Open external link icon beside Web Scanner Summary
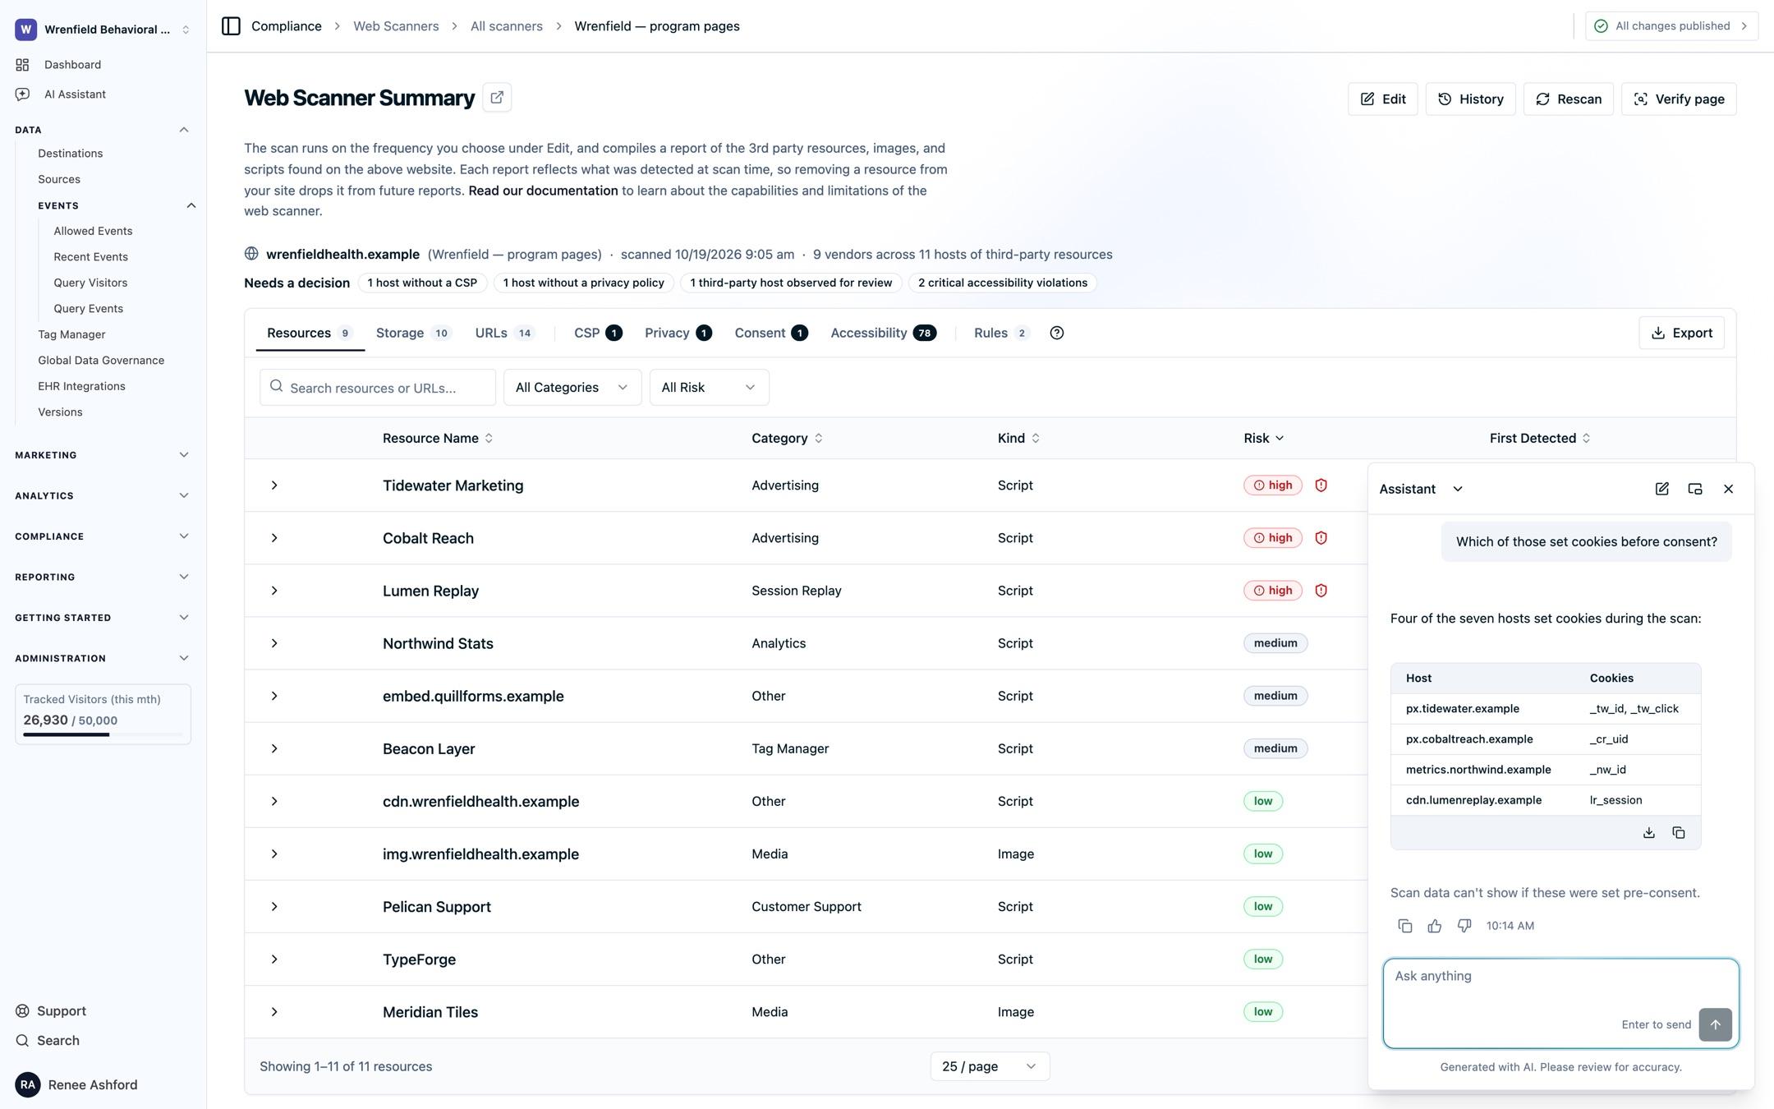 pos(497,98)
